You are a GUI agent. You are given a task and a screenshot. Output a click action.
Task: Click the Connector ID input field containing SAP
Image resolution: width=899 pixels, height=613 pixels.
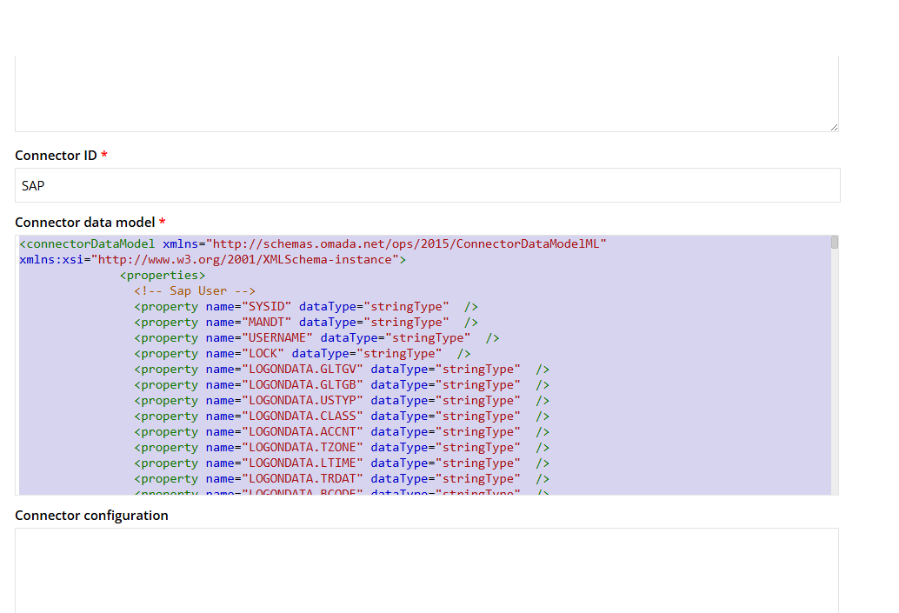(427, 185)
